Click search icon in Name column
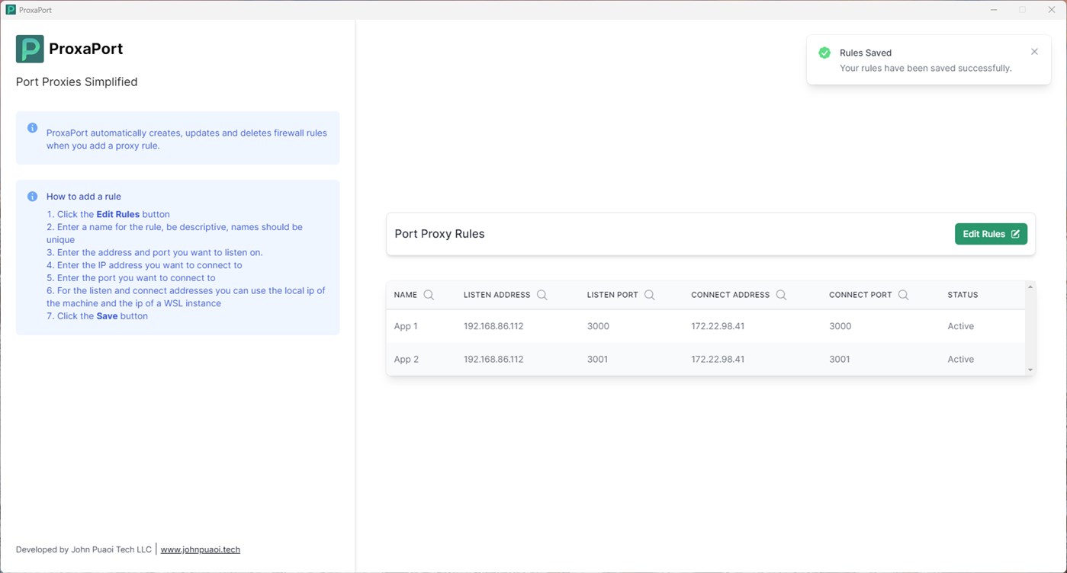This screenshot has width=1067, height=573. pos(429,295)
